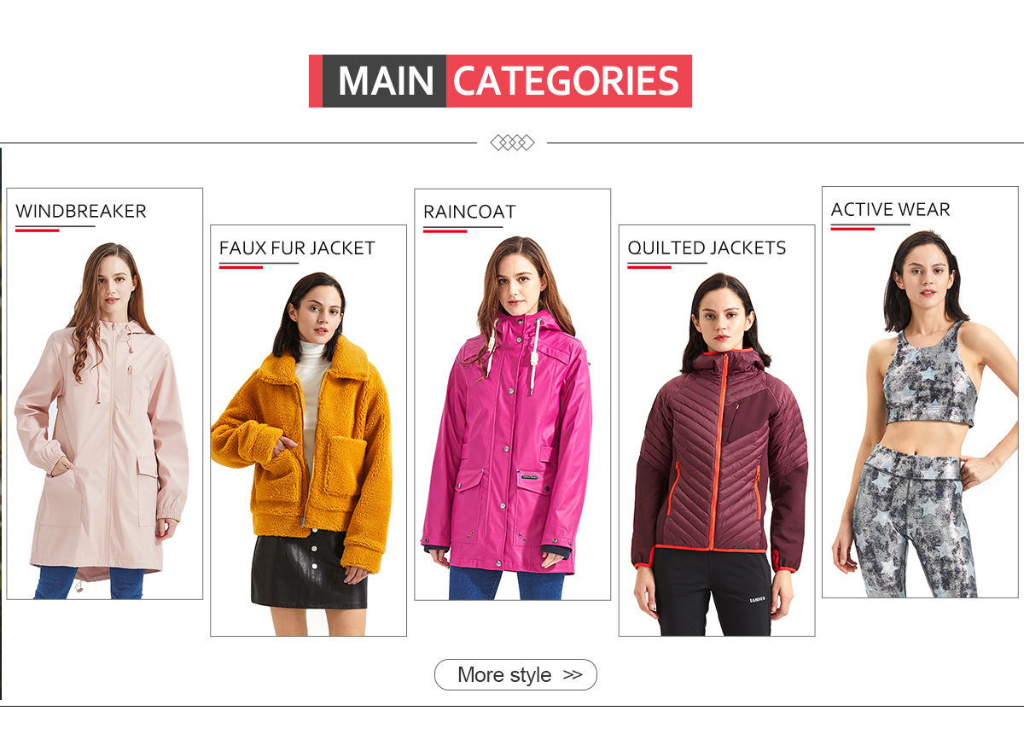Click the QUILTED JACKETS title text
The width and height of the screenshot is (1024, 740).
pos(707,248)
